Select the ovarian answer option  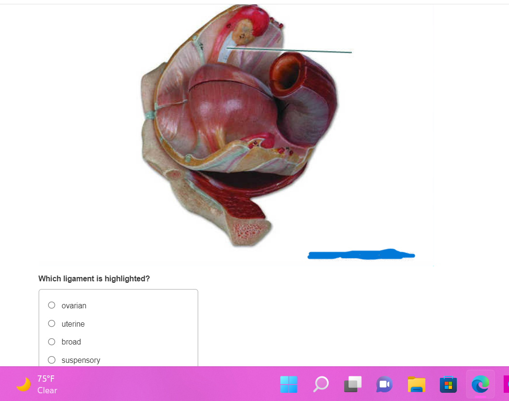click(51, 305)
